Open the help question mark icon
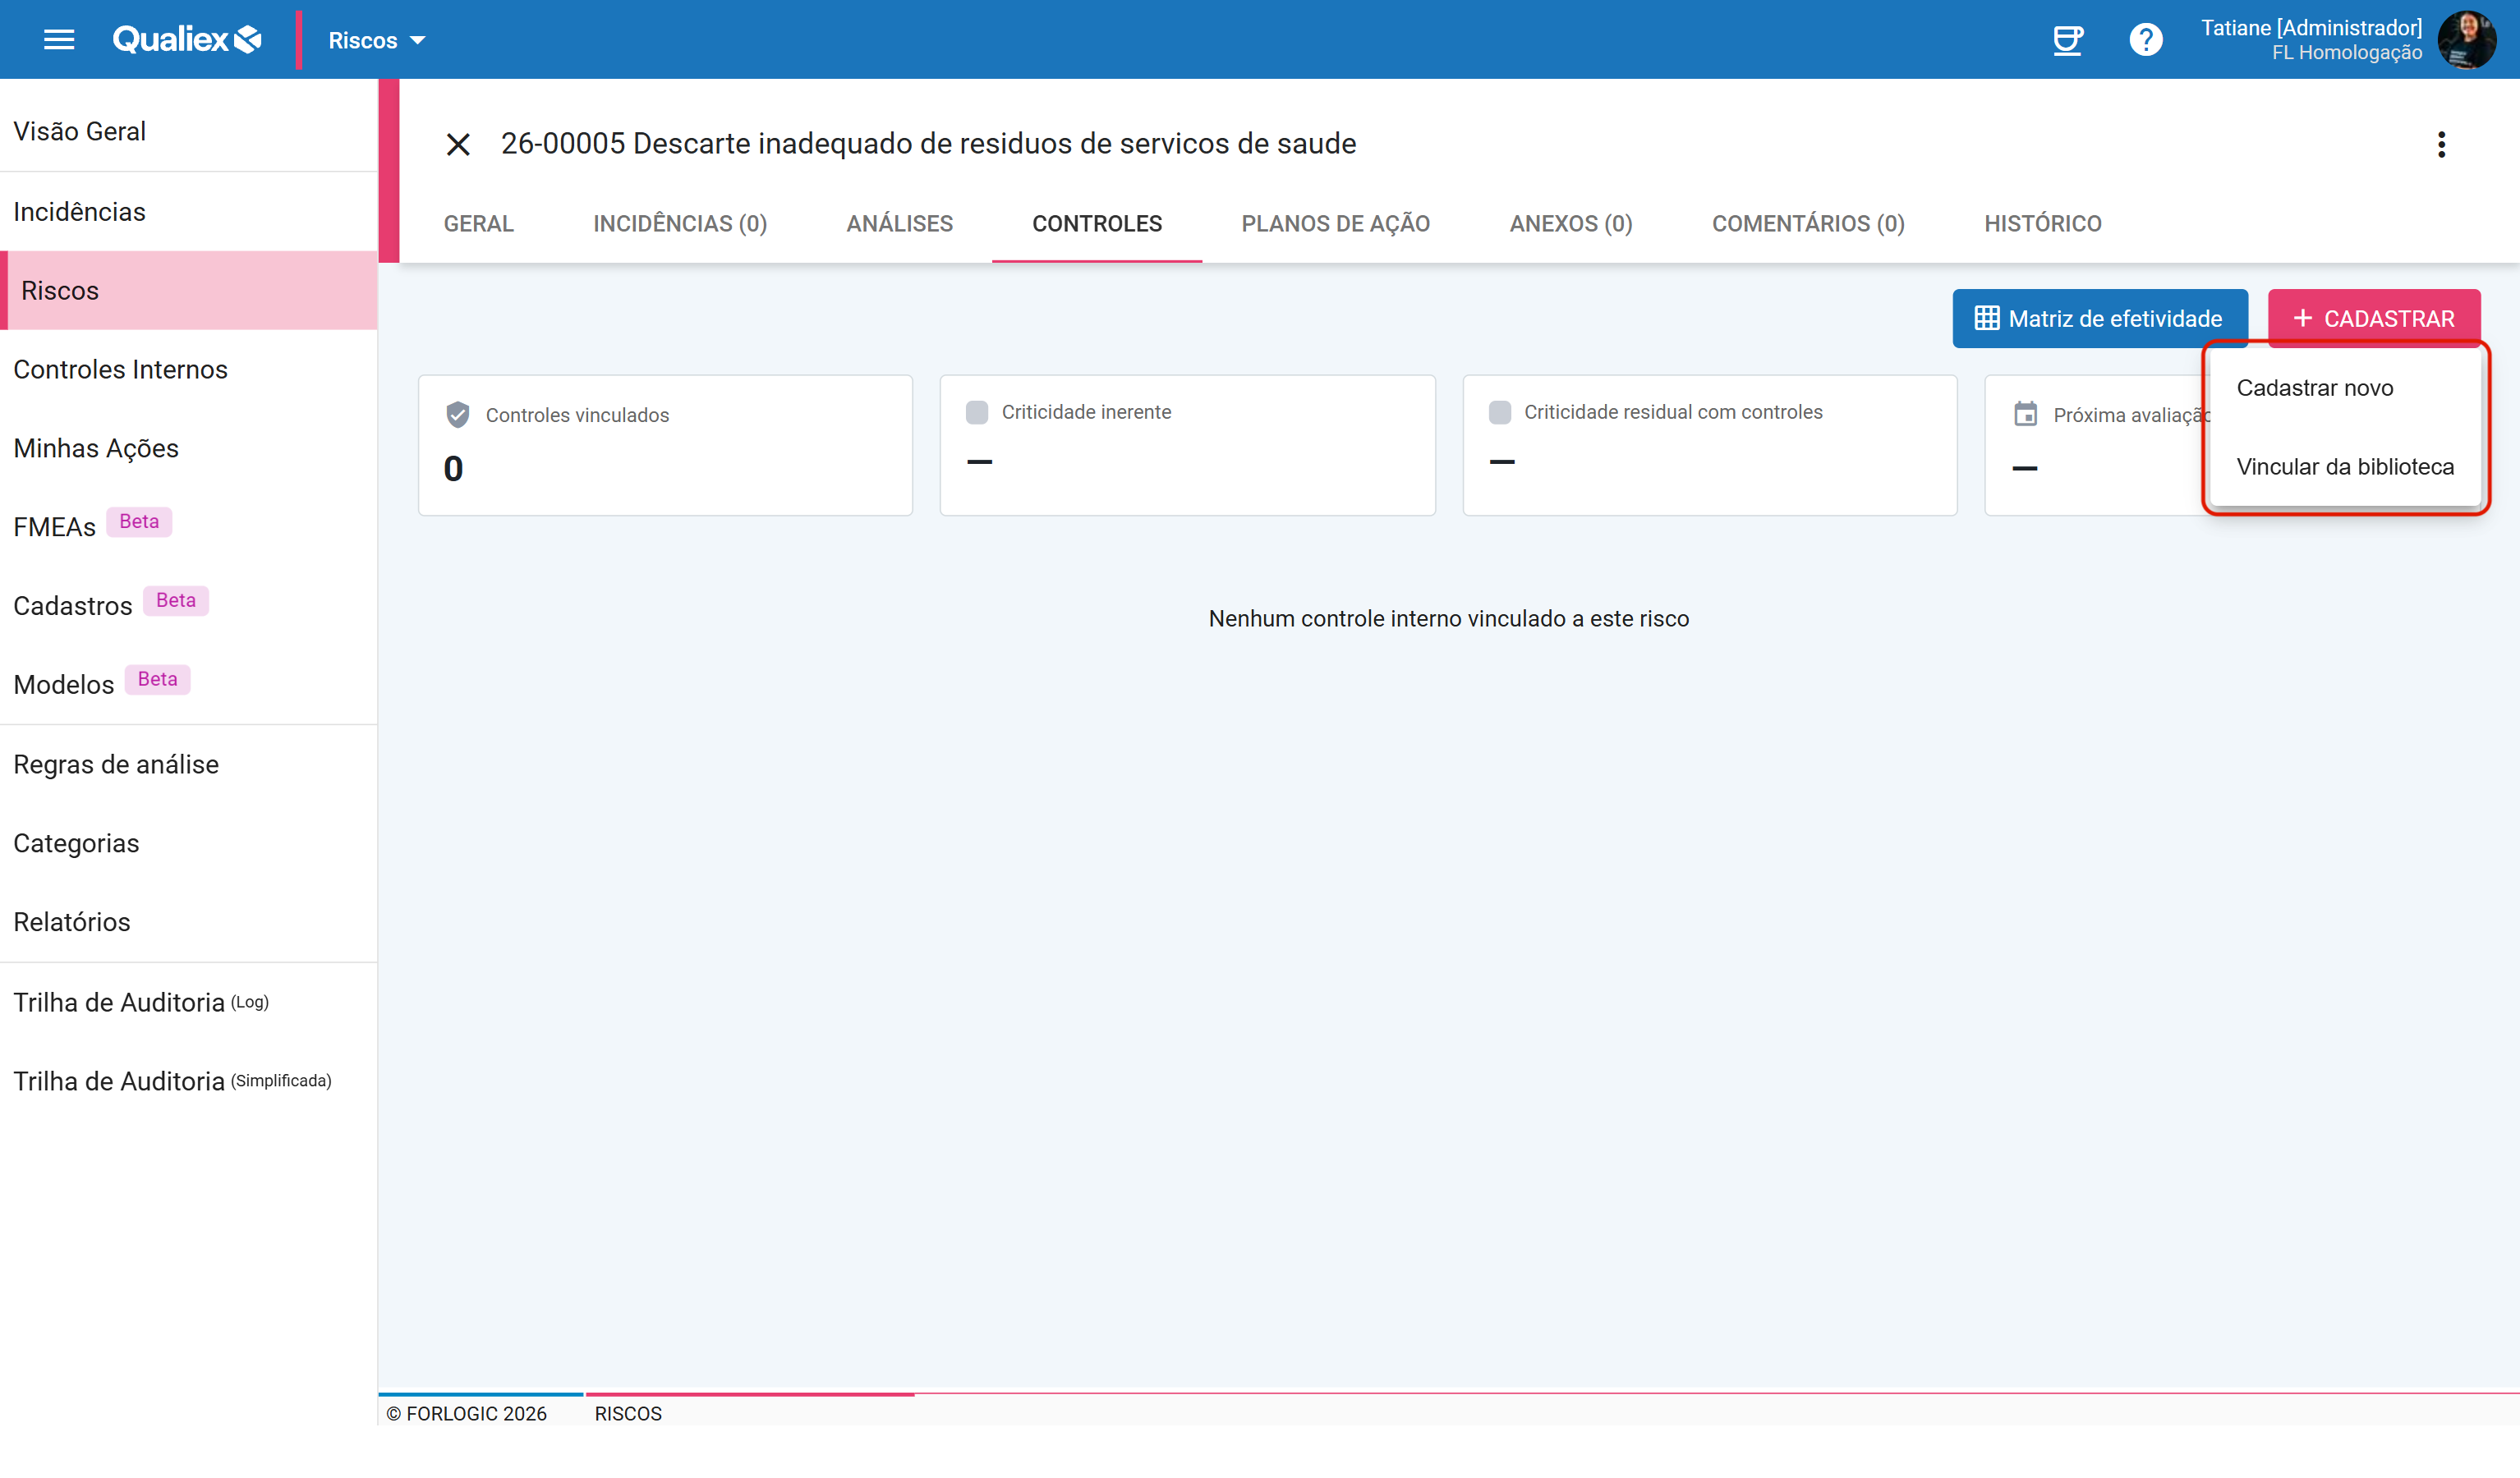Image resolution: width=2520 pixels, height=1478 pixels. (2146, 40)
